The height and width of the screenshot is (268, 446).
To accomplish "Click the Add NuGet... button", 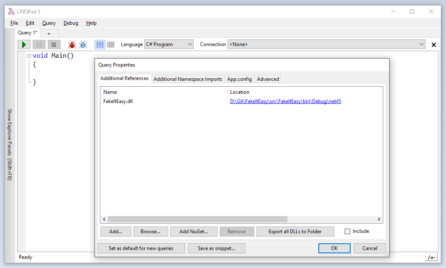I will pyautogui.click(x=194, y=232).
